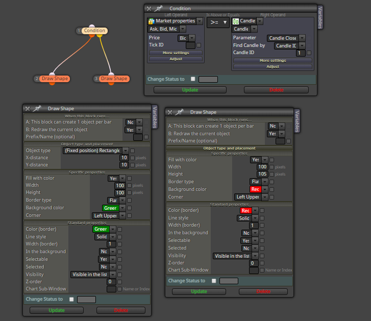Close the Condition panel

pos(149,9)
